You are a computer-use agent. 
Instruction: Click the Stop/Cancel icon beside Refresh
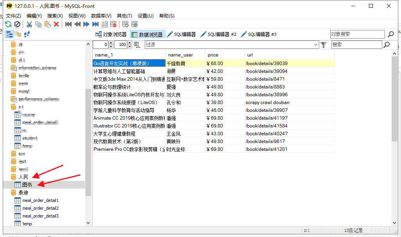pos(17,24)
